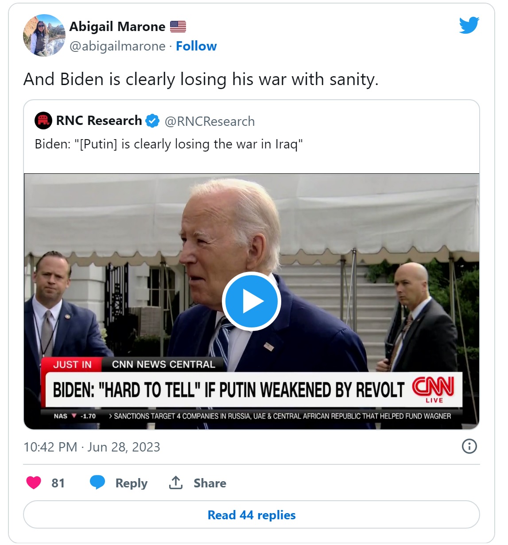Click RNC Research verified badge
Image resolution: width=508 pixels, height=545 pixels.
pyautogui.click(x=152, y=121)
